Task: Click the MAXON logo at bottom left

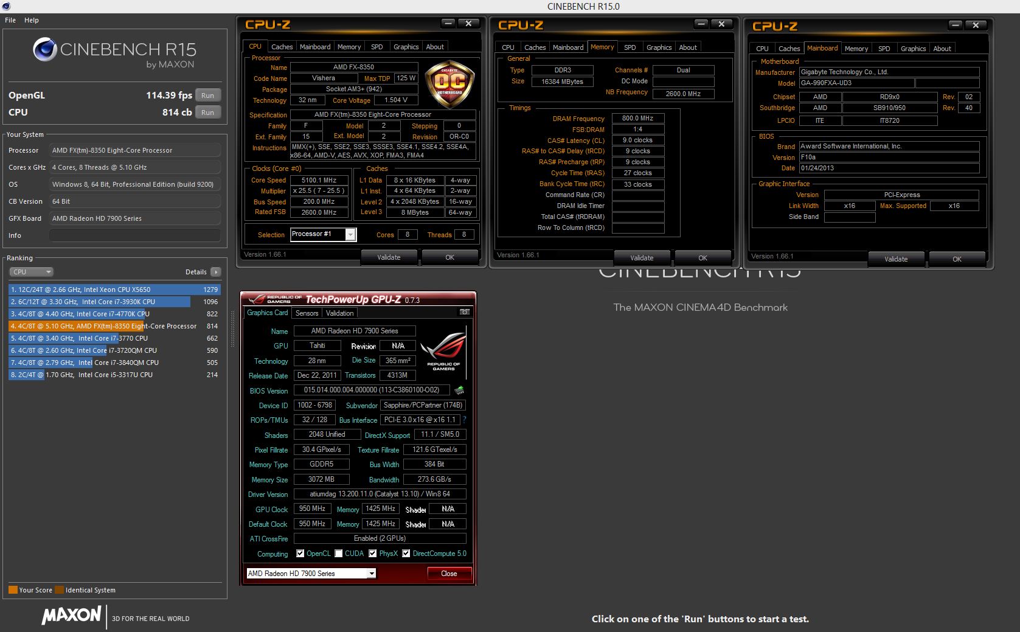Action: 71,615
